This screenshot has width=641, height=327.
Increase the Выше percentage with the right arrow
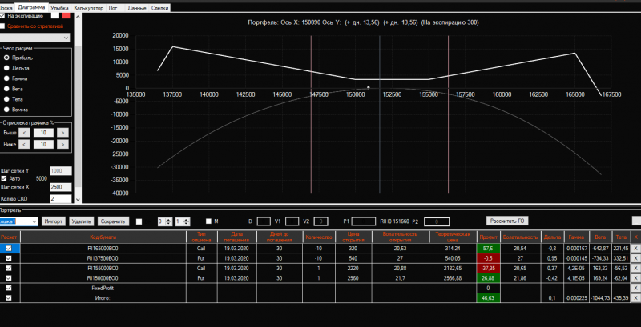click(x=62, y=133)
